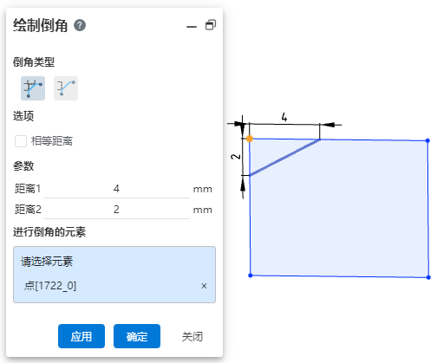Click the 请选择元素 selection box

click(114, 275)
